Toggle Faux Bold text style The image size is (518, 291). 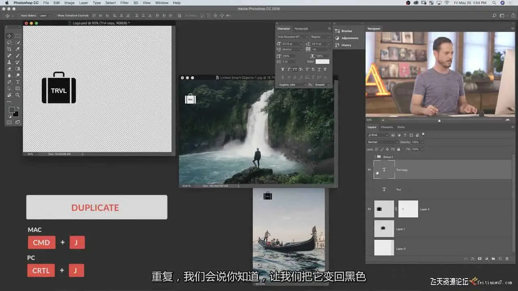click(282, 70)
